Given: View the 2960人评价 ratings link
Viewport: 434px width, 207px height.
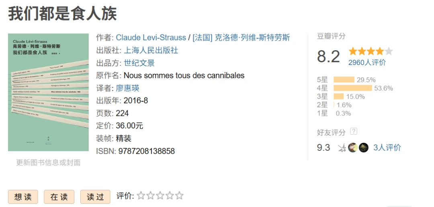Looking at the screenshot, I should click(367, 62).
